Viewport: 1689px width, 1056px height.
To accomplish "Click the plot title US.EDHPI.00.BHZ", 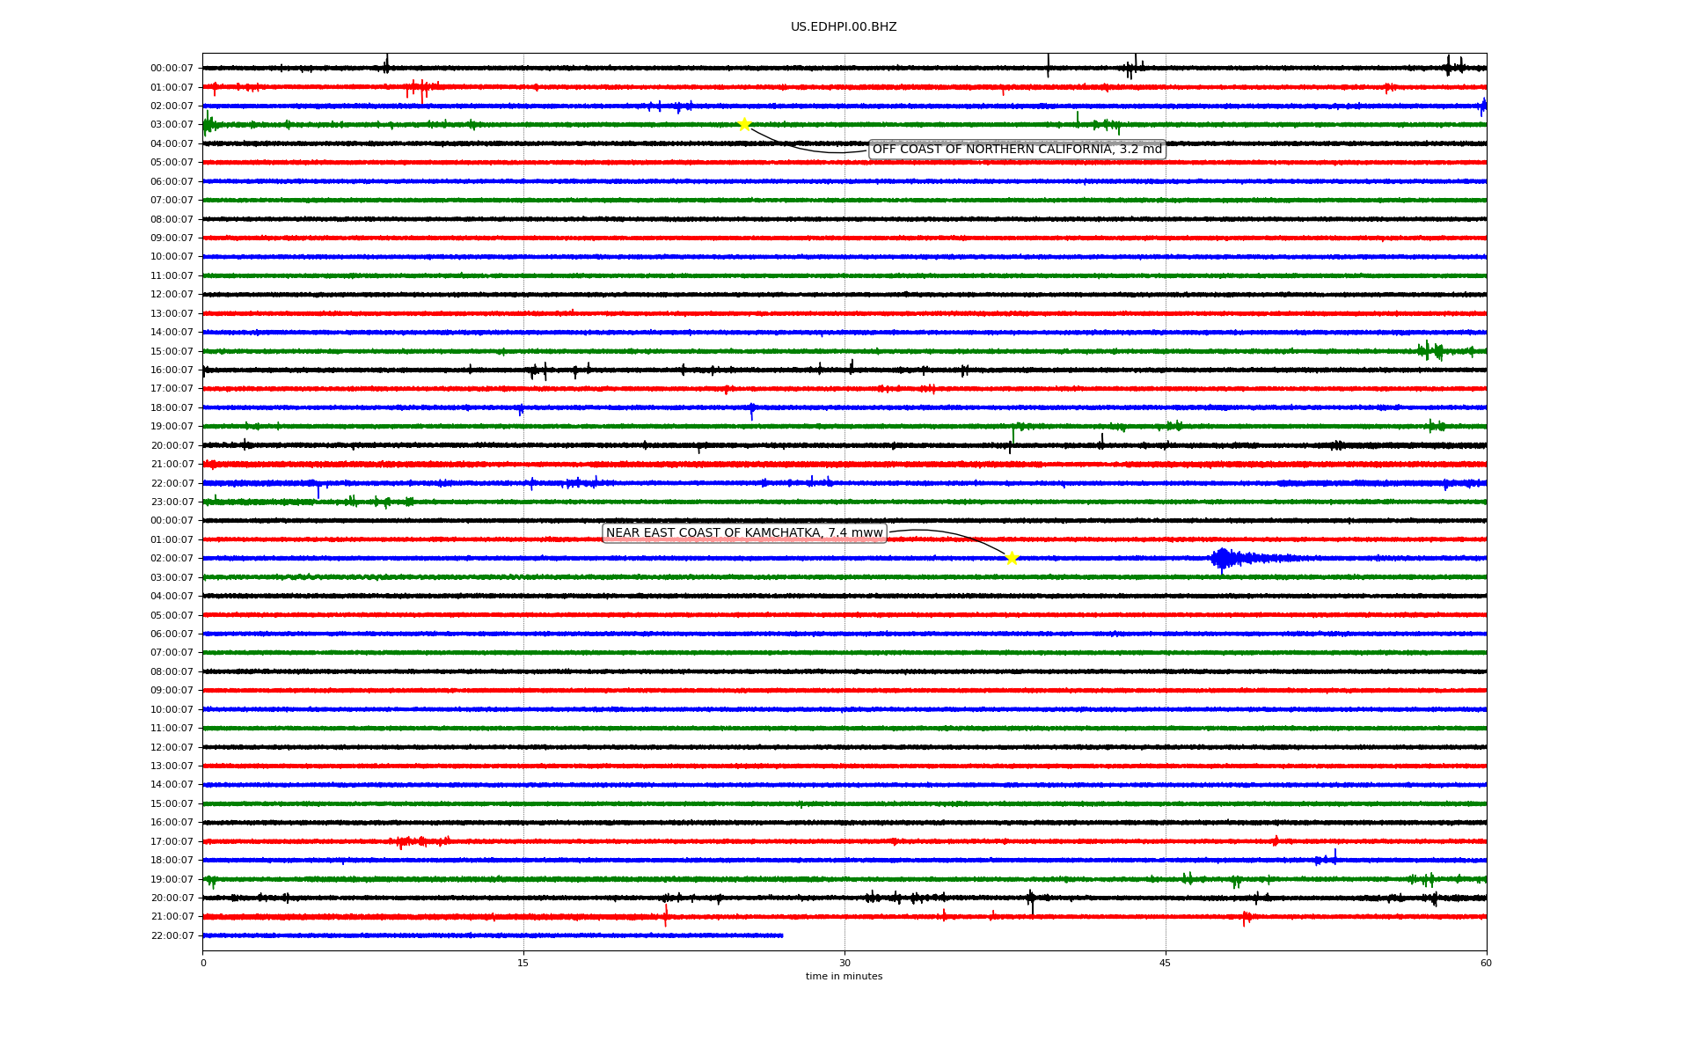I will pyautogui.click(x=844, y=27).
